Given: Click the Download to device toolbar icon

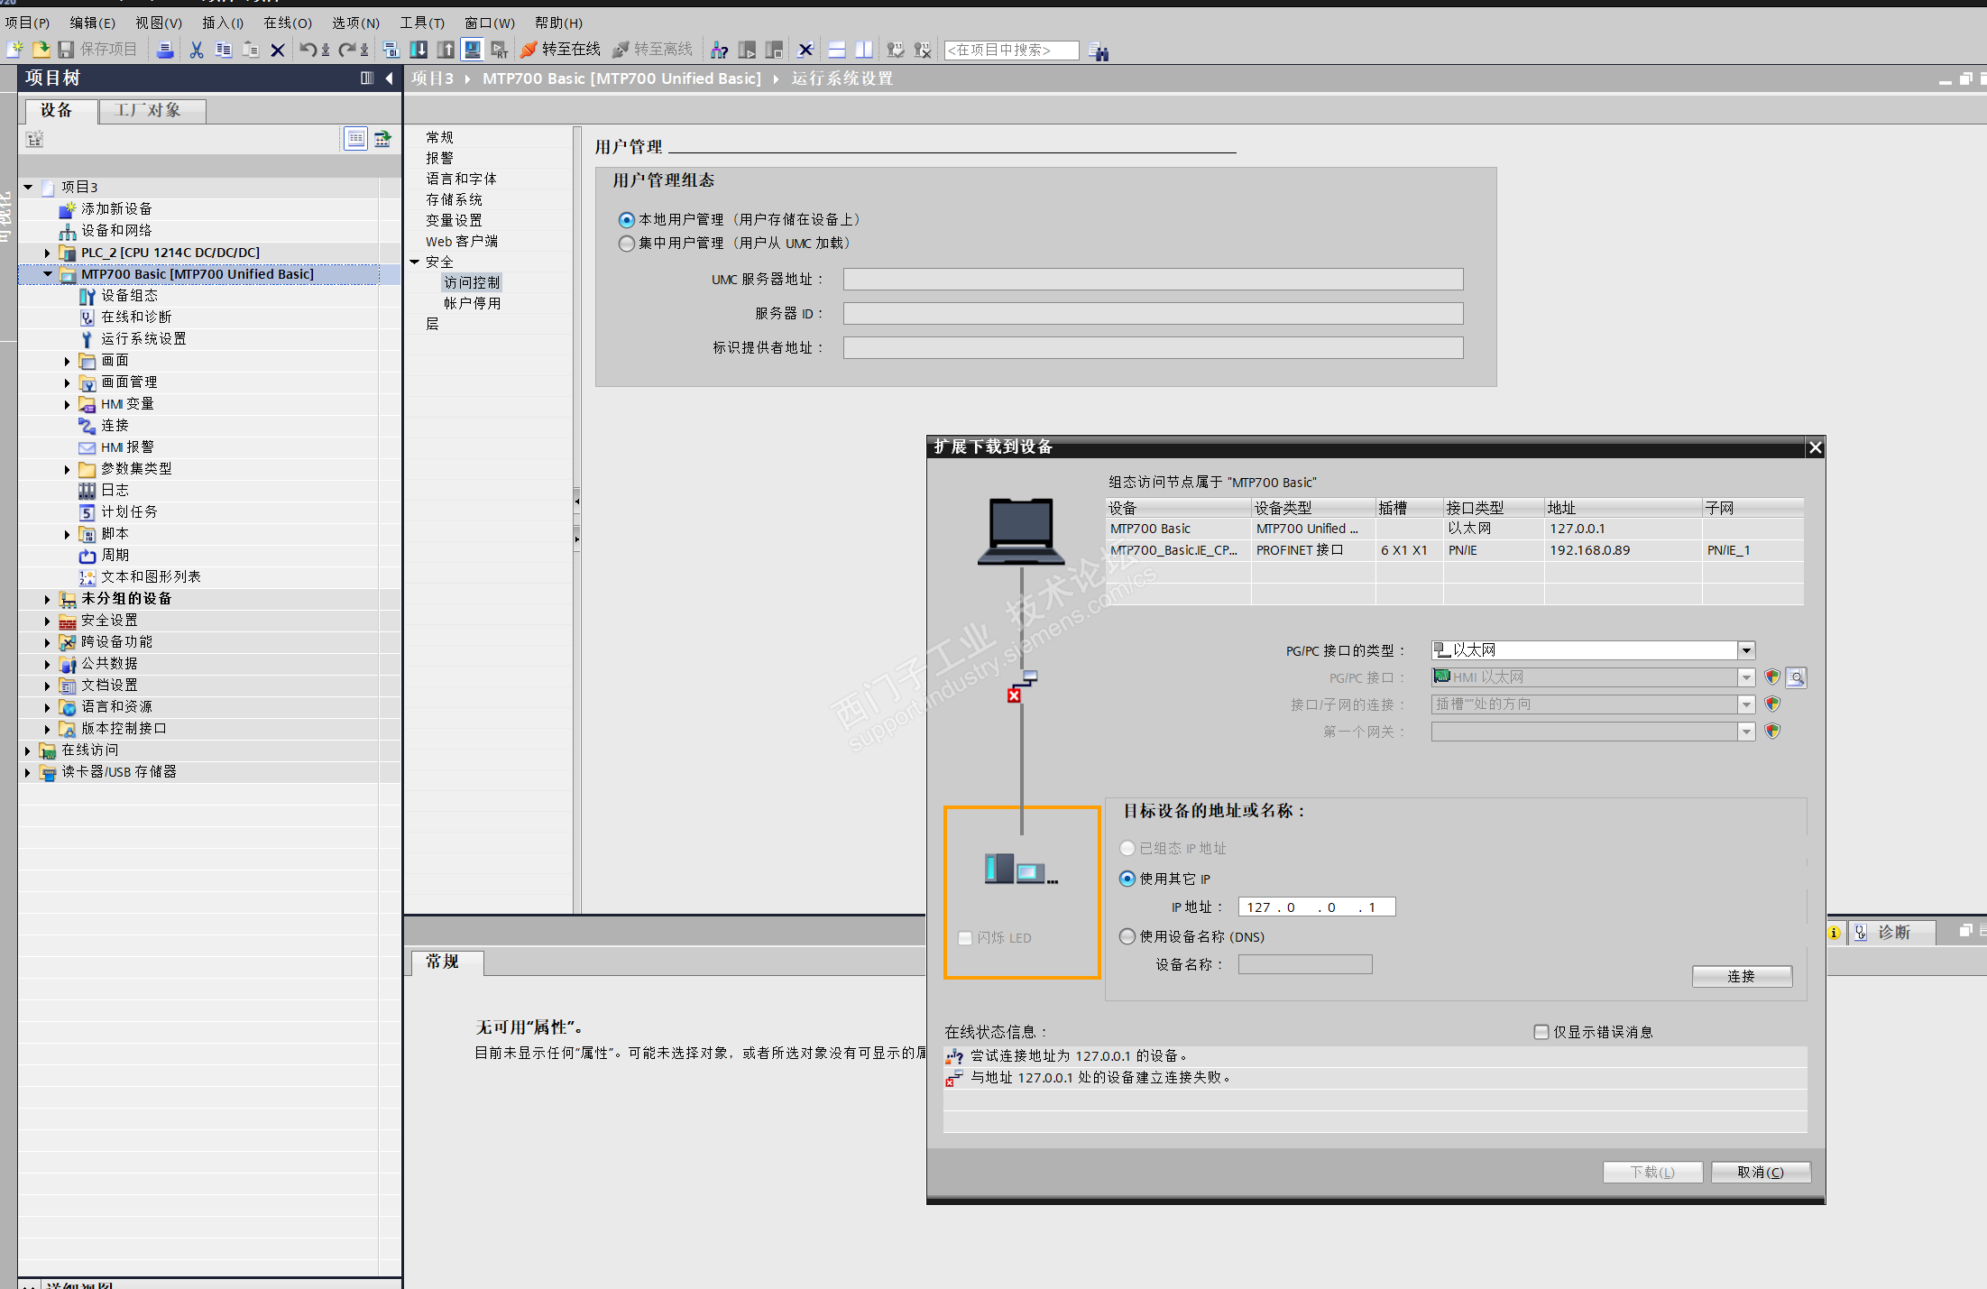Looking at the screenshot, I should [x=419, y=51].
